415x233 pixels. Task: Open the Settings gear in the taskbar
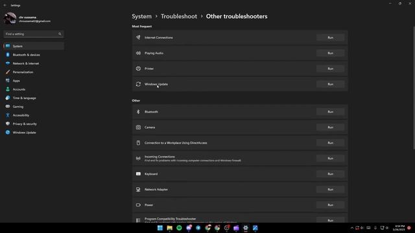(246, 228)
